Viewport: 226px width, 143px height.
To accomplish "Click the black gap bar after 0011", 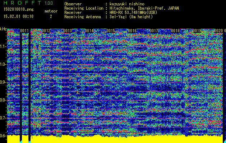I will click(29, 86).
